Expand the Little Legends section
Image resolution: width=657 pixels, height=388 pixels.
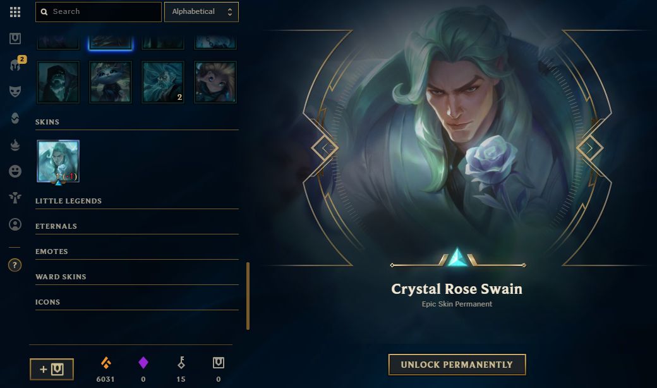(x=137, y=201)
